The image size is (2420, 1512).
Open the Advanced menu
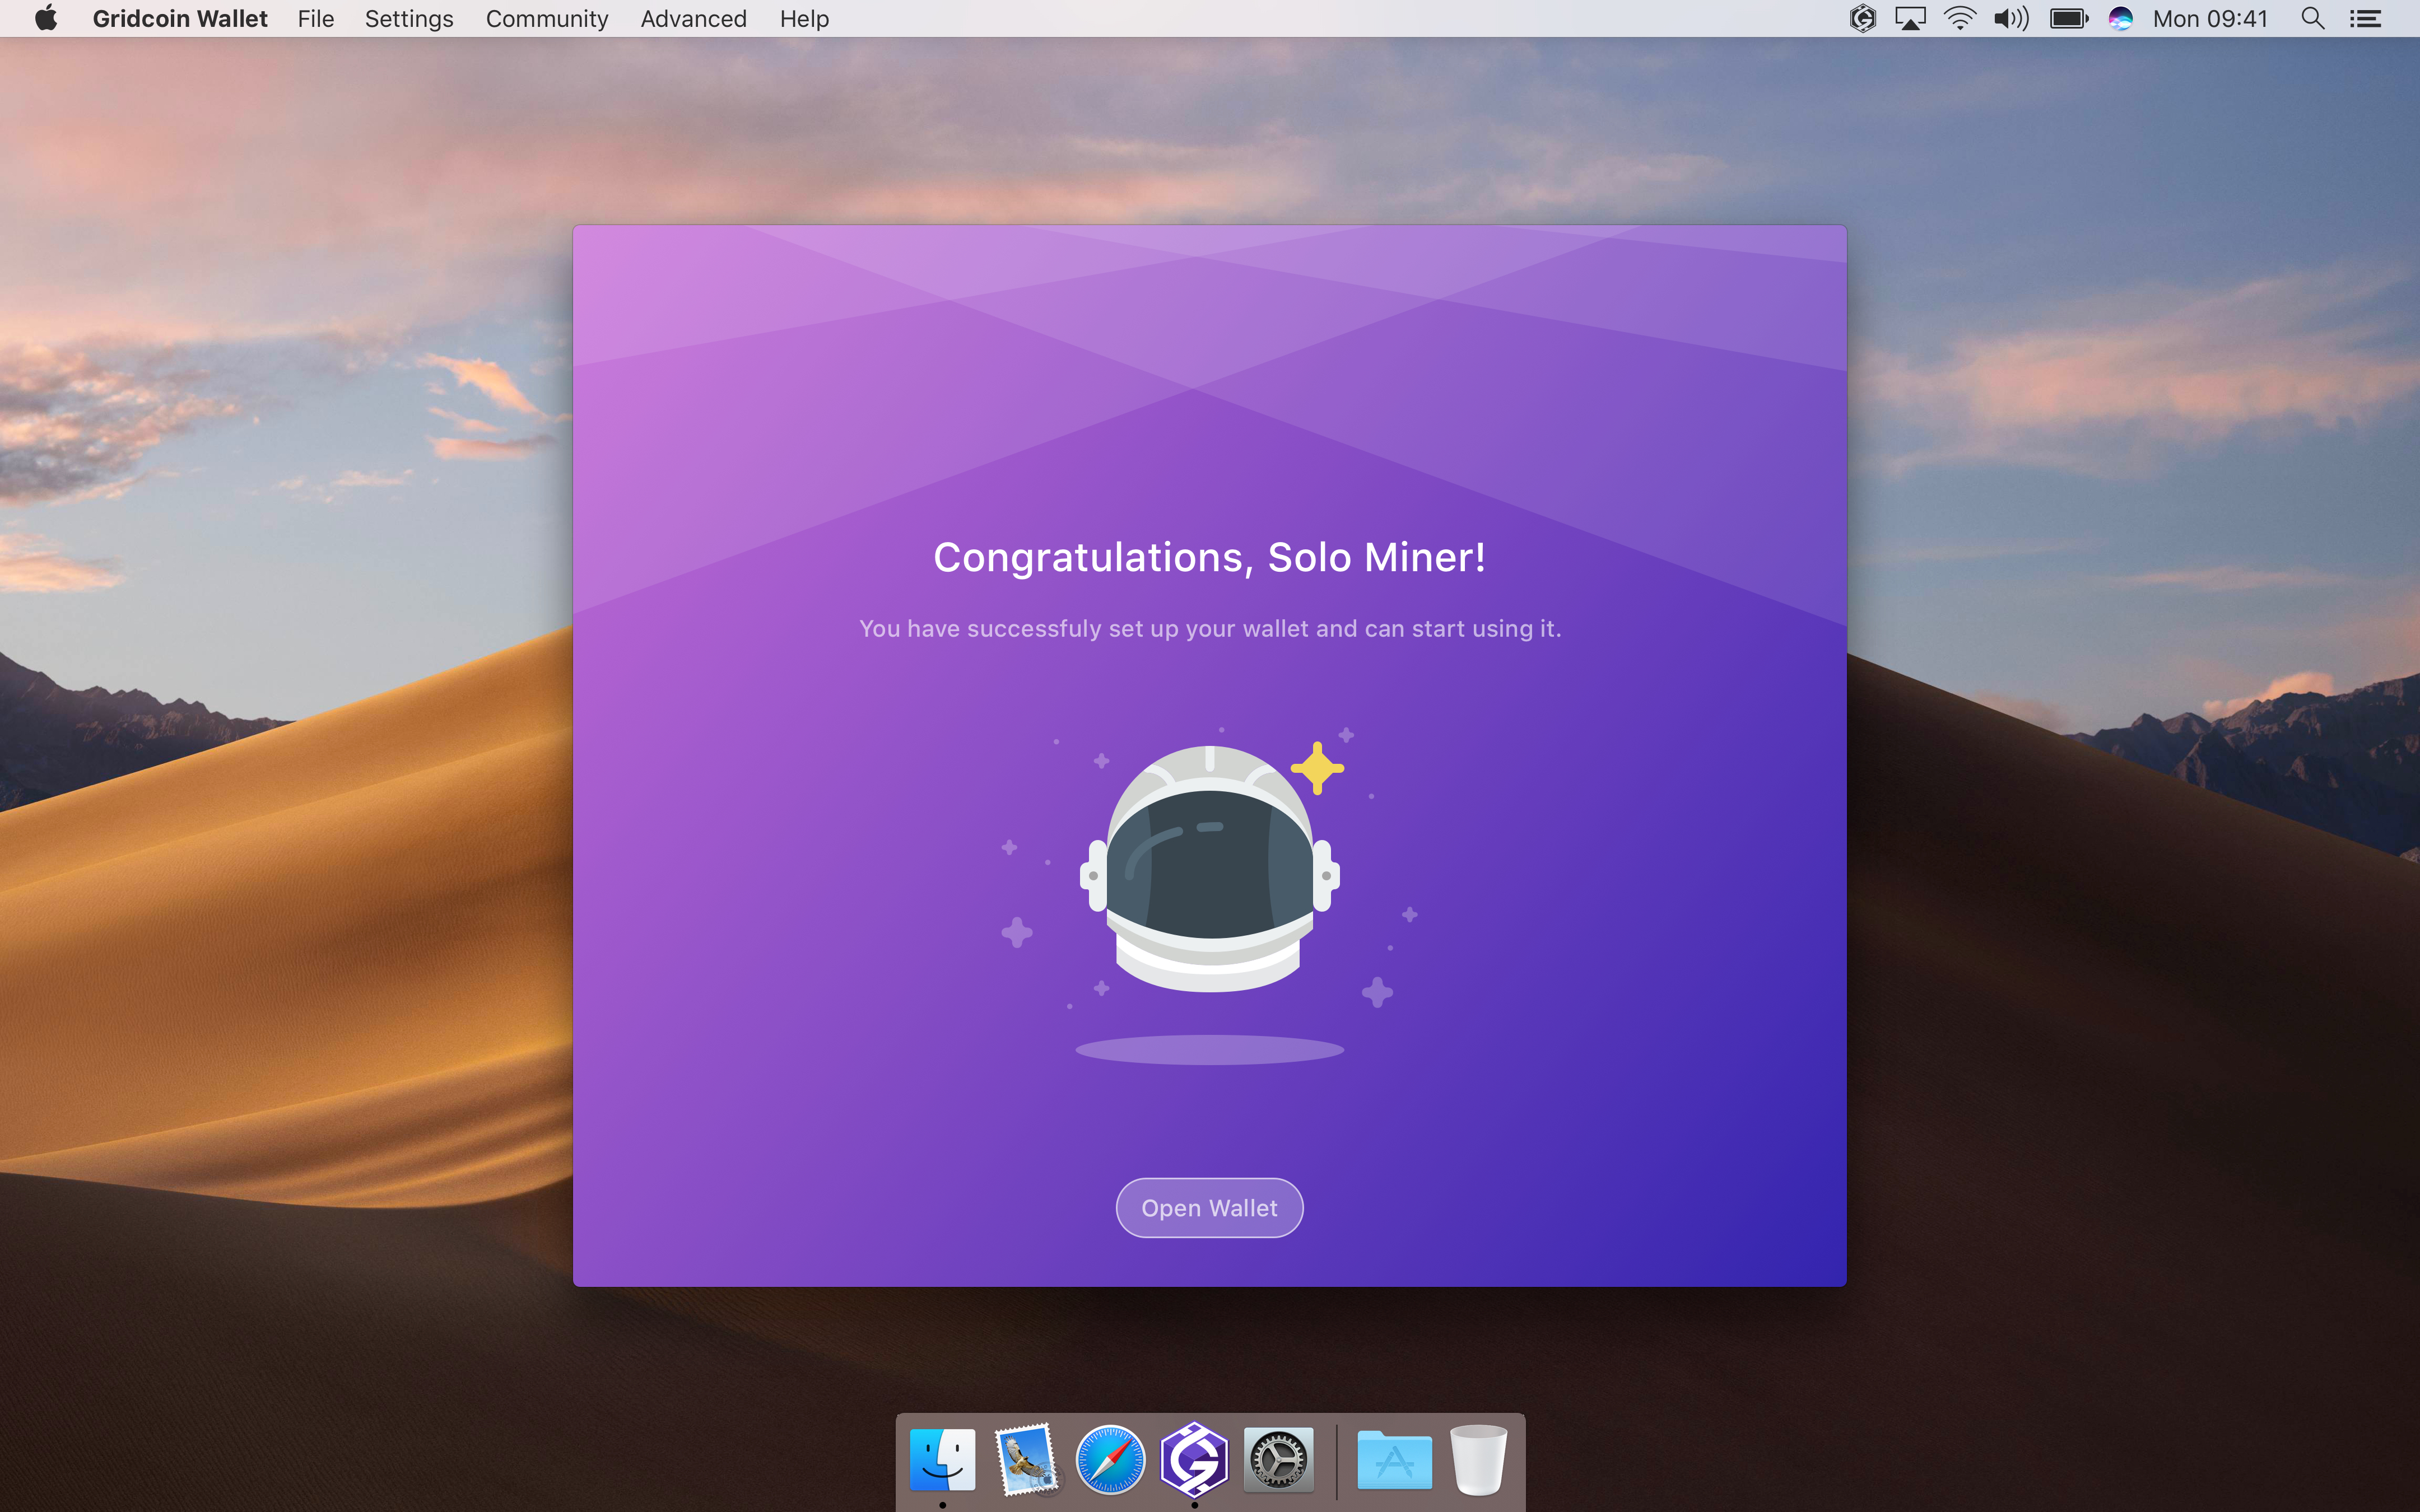pyautogui.click(x=694, y=18)
